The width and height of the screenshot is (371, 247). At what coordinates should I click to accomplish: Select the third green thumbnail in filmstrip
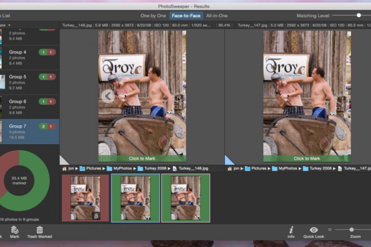(x=185, y=198)
